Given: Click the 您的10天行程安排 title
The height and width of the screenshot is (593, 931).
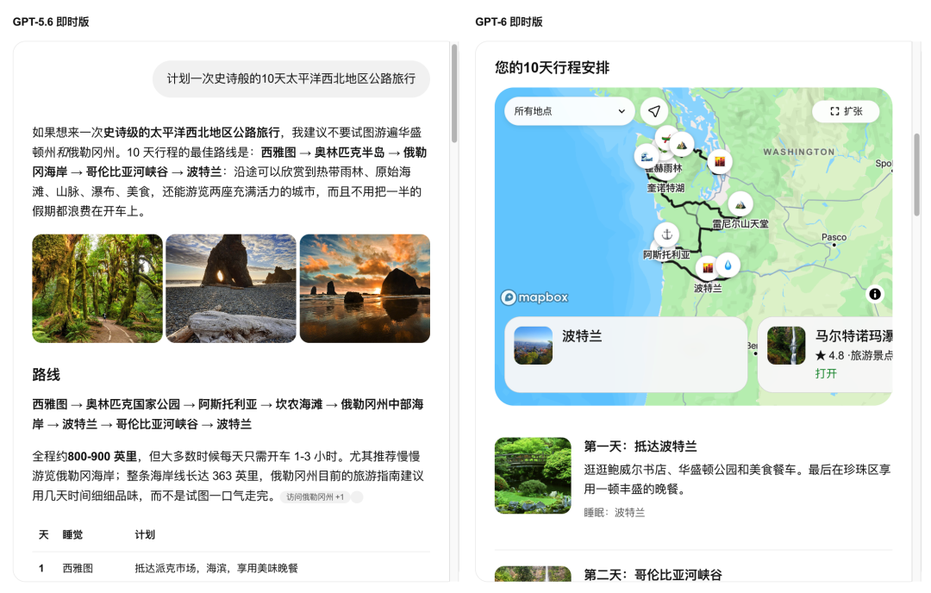Looking at the screenshot, I should click(x=553, y=68).
